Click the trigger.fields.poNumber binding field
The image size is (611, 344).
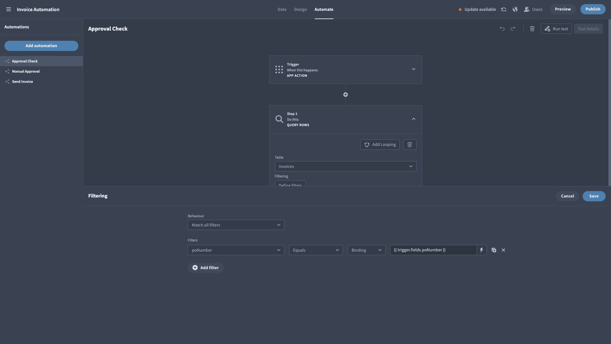click(x=433, y=250)
